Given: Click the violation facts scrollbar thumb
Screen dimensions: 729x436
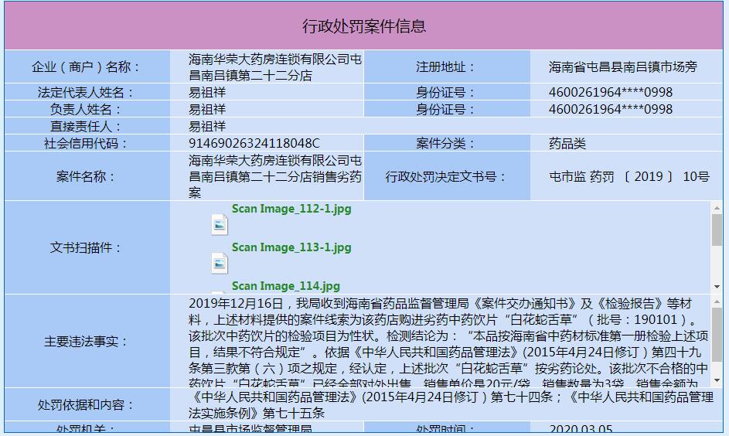Looking at the screenshot, I should point(717,334).
